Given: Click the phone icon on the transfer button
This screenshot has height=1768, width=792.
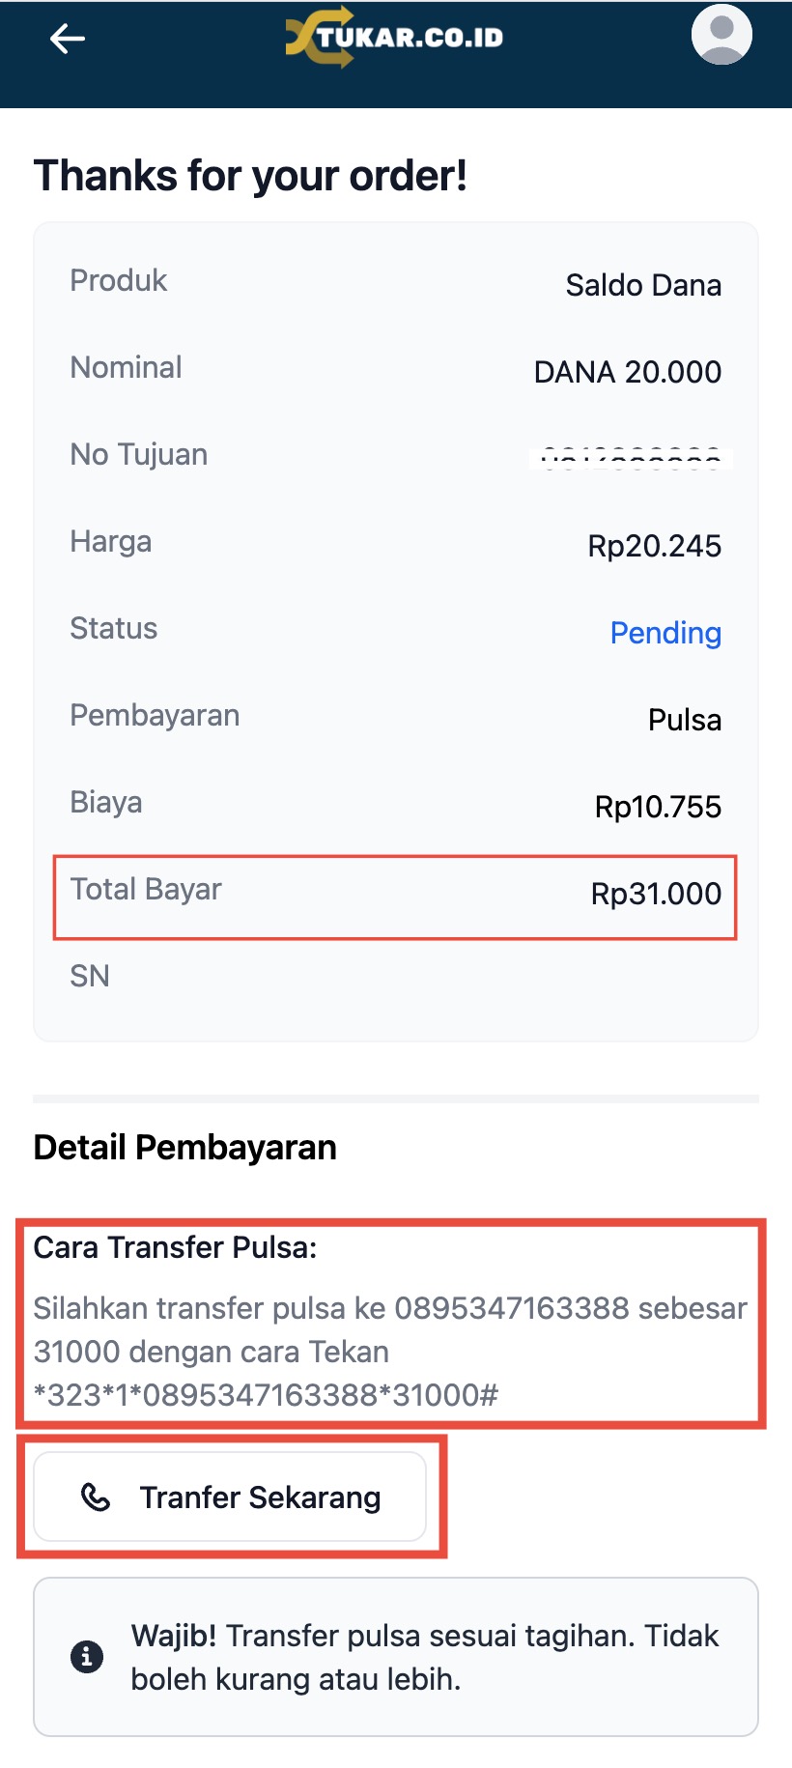Looking at the screenshot, I should pos(96,1497).
